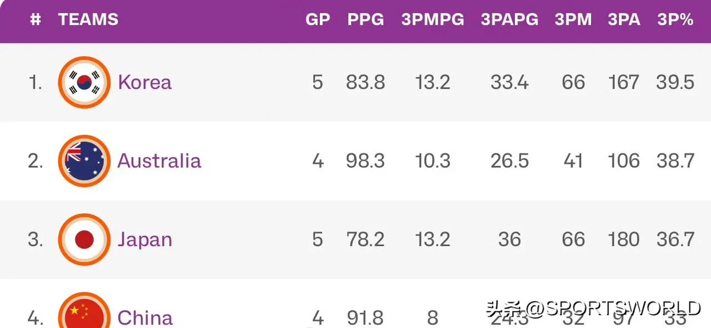Select the # rank column header
The width and height of the screenshot is (711, 328).
click(x=36, y=20)
